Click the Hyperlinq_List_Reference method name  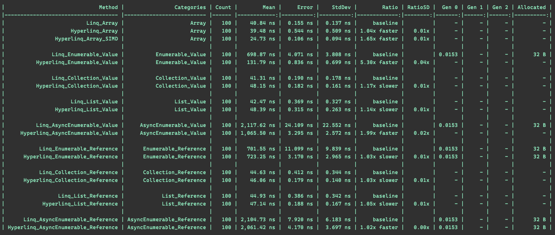point(80,204)
